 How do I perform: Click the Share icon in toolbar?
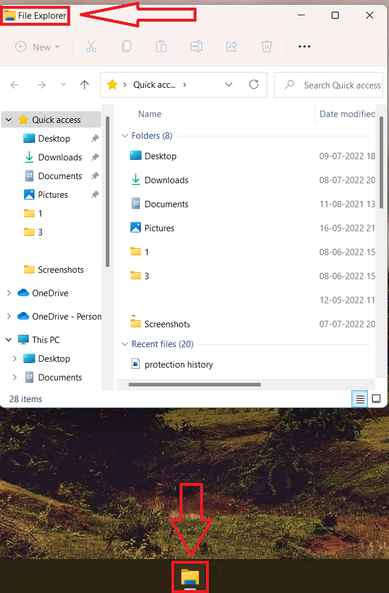pos(232,46)
